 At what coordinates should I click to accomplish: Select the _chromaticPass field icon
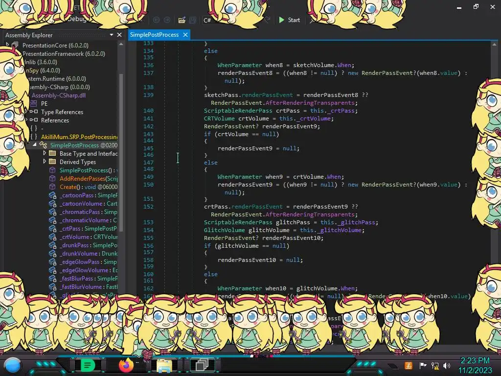click(x=52, y=211)
